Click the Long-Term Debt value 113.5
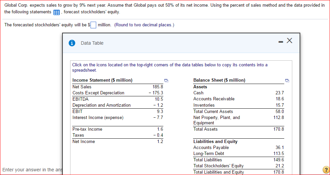Image resolution: width=330 pixels, height=175 pixels. pos(279,153)
